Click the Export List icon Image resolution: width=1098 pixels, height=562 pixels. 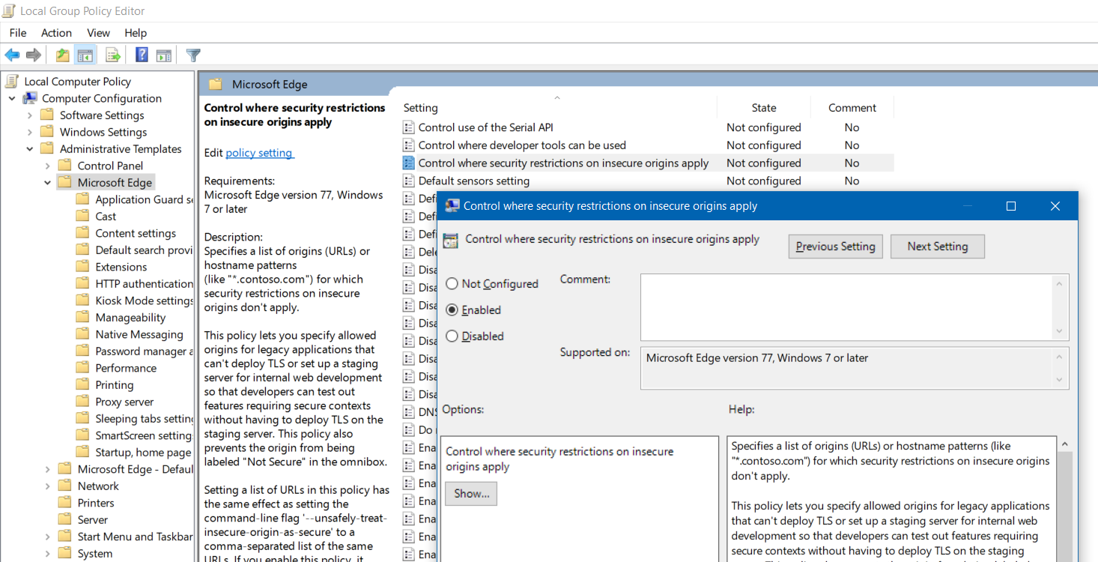tap(113, 54)
